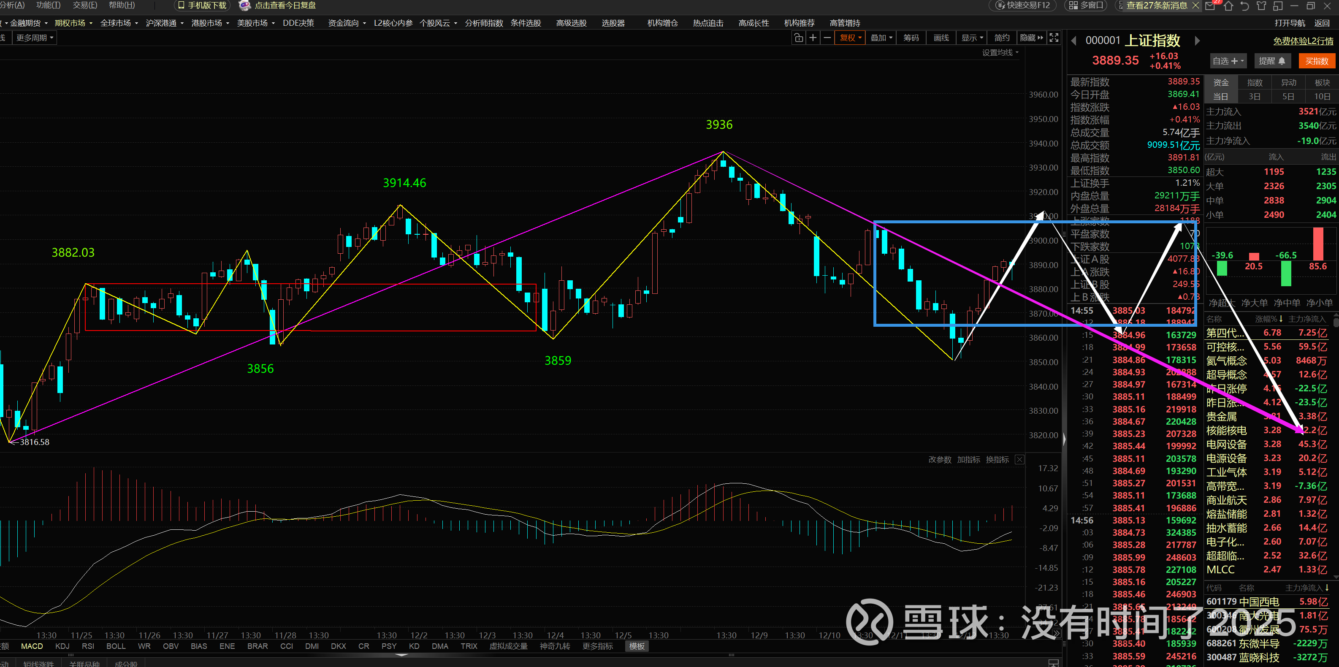This screenshot has width=1339, height=667.
Task: Switch to the 3日 capital flow tab
Action: [1254, 96]
